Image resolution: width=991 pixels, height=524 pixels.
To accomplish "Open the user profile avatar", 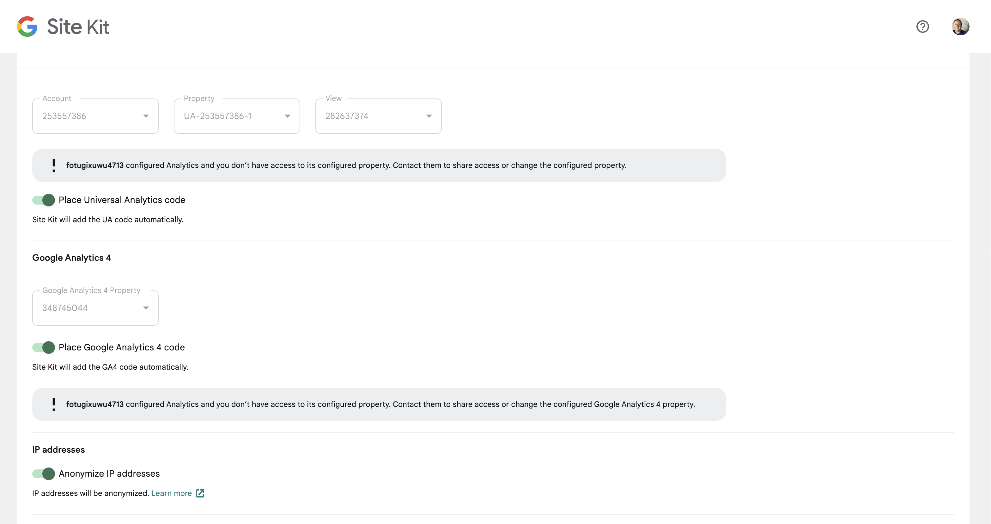I will pyautogui.click(x=961, y=27).
